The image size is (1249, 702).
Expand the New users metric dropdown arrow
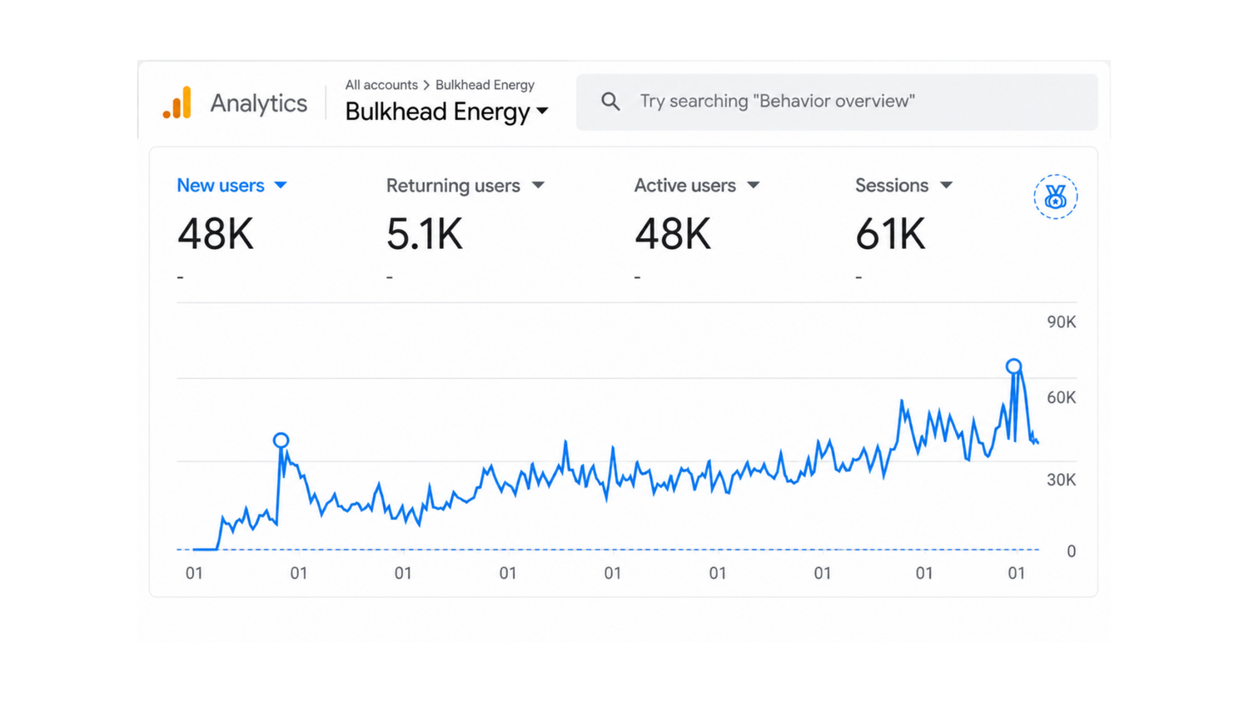(x=281, y=185)
